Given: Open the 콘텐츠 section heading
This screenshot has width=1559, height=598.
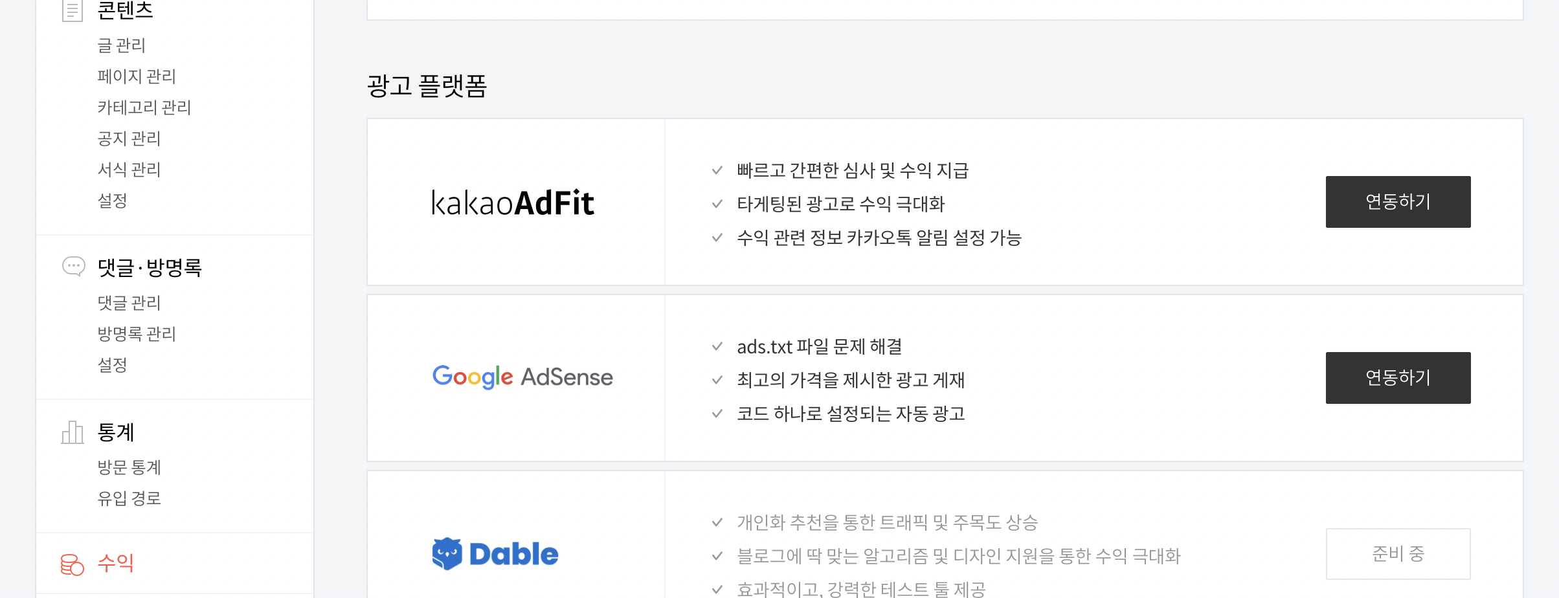Looking at the screenshot, I should click(x=125, y=10).
